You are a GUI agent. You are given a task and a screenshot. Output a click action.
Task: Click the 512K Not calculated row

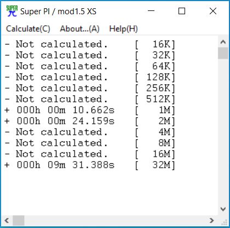tap(90, 99)
